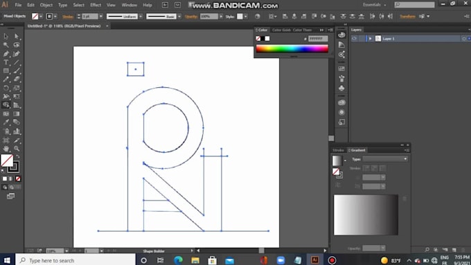The height and width of the screenshot is (265, 471).
Task: Select the Lasso tool
Action: (17, 45)
